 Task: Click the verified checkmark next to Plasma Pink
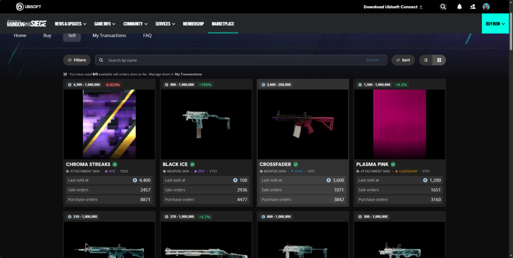coord(393,164)
